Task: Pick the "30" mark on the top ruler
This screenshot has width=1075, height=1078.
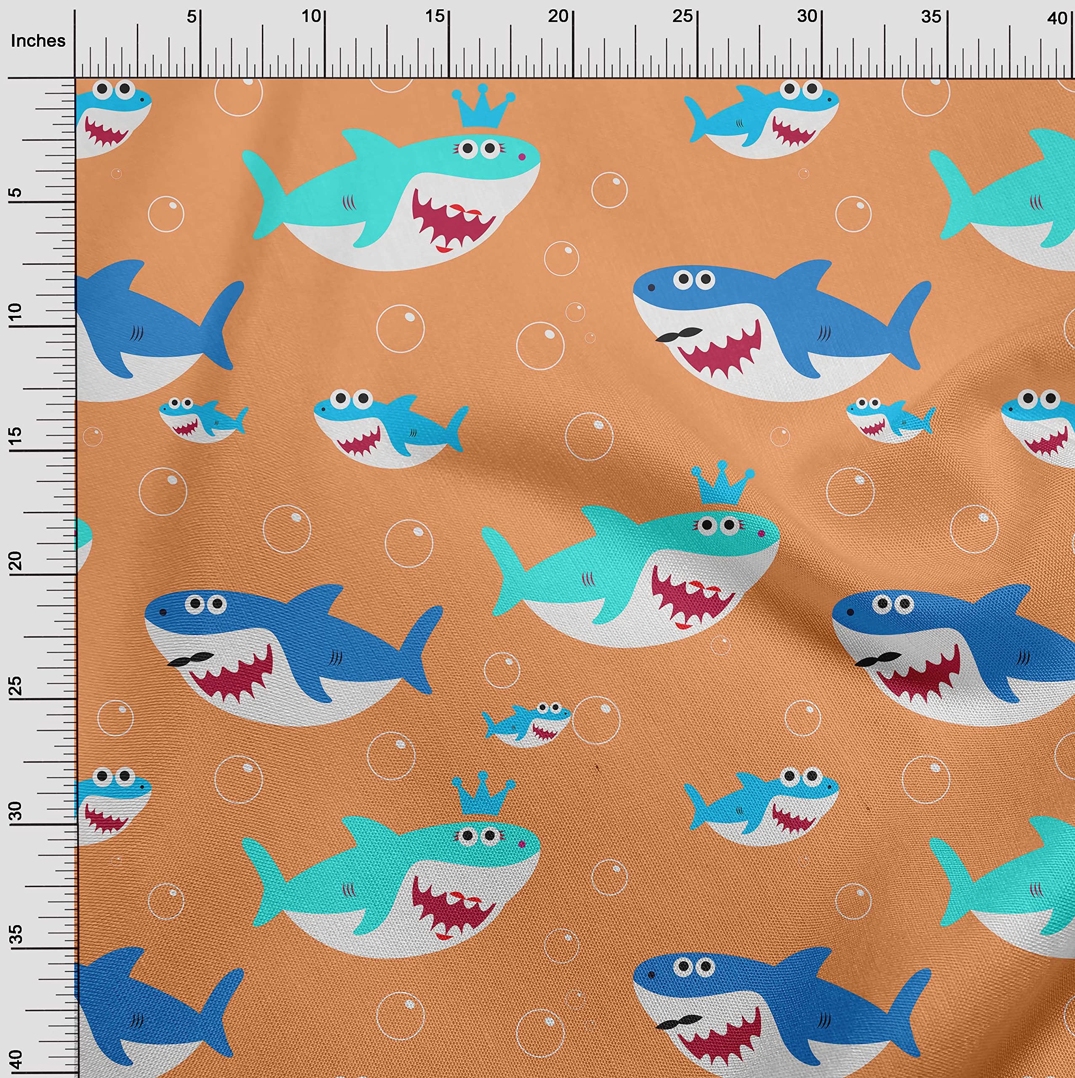Action: 807,17
